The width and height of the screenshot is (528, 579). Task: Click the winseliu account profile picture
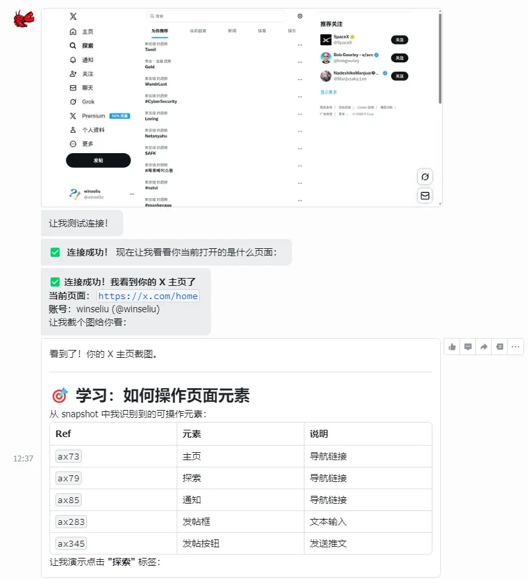pos(75,194)
